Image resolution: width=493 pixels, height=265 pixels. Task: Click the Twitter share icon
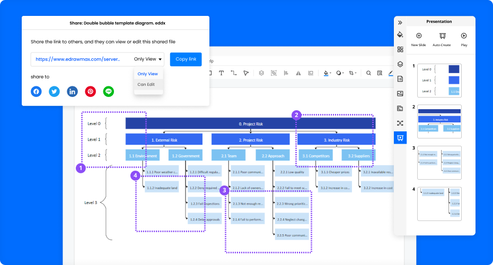(54, 91)
